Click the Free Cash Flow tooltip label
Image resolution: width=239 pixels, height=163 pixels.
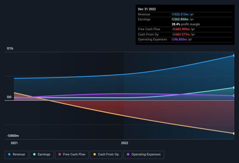(149, 29)
